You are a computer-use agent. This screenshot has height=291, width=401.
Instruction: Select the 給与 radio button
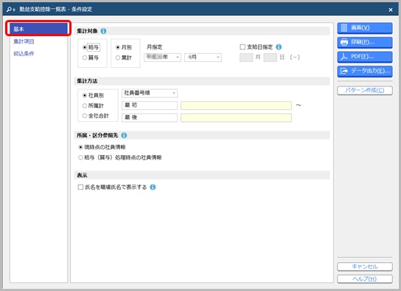coord(84,47)
